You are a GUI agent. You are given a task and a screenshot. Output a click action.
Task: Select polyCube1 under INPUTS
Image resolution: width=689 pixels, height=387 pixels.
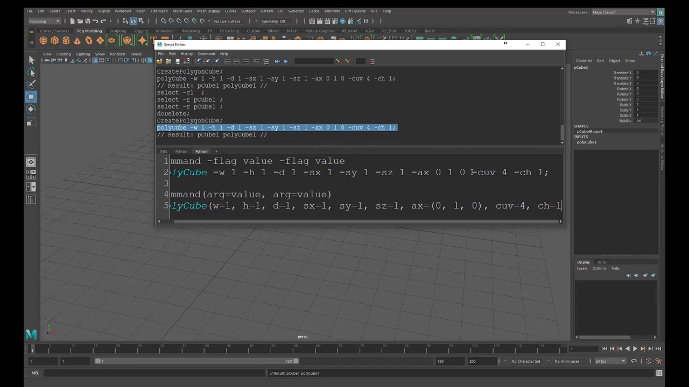586,142
